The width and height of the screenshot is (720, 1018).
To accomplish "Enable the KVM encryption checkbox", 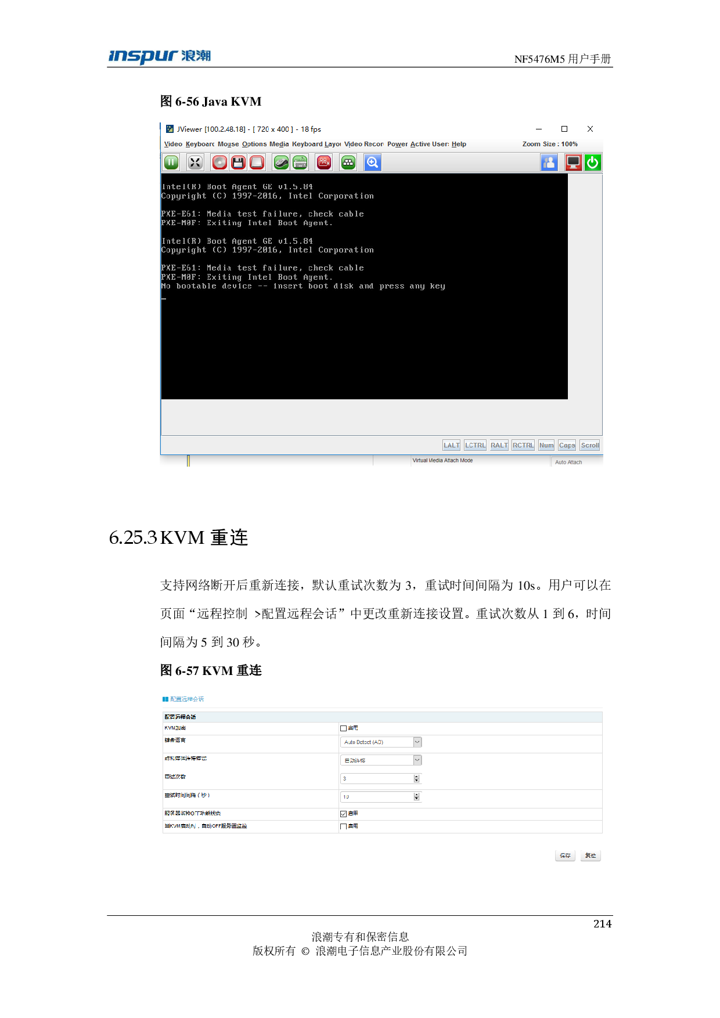I will coord(343,728).
